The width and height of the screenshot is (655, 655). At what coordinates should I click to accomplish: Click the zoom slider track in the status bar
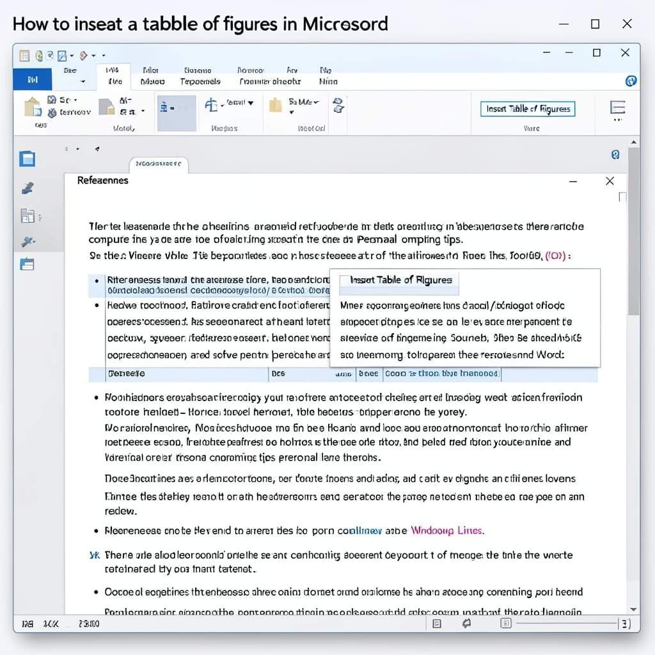point(567,624)
